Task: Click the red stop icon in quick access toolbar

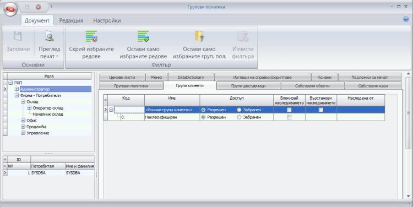Action: point(38,7)
